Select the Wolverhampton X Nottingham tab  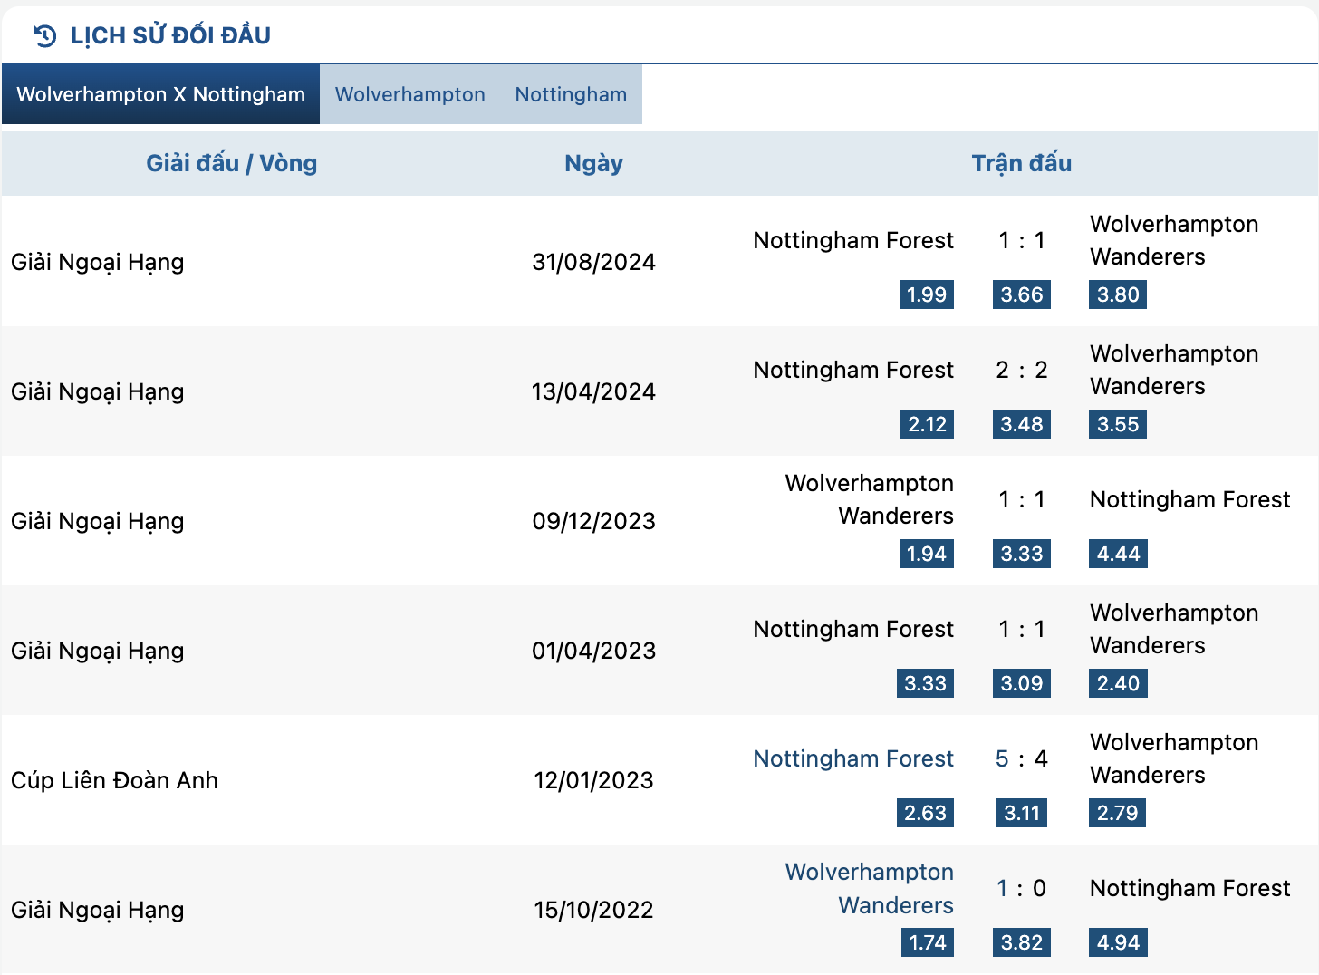pyautogui.click(x=161, y=94)
